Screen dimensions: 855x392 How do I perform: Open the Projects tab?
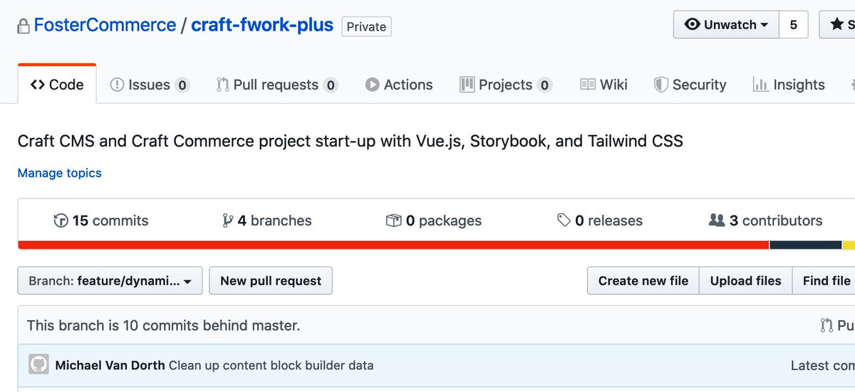tap(506, 85)
